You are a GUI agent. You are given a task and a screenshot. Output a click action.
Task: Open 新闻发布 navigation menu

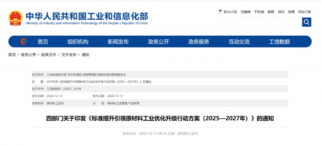(118, 42)
